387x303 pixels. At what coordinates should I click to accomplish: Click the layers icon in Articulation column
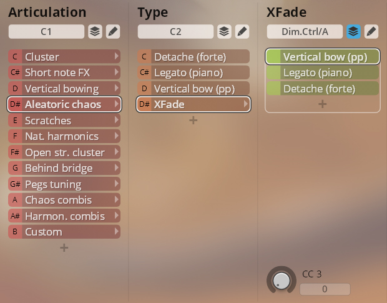95,32
